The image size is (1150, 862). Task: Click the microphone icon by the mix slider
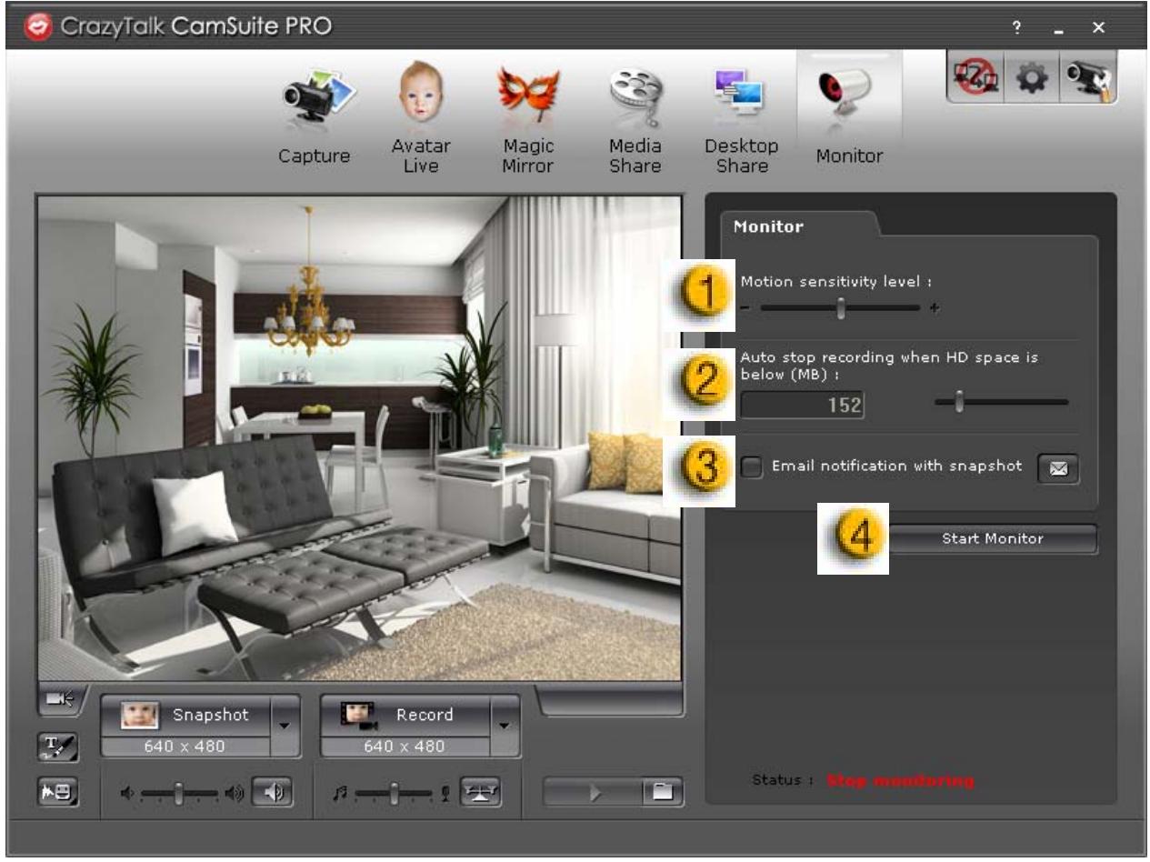(446, 793)
